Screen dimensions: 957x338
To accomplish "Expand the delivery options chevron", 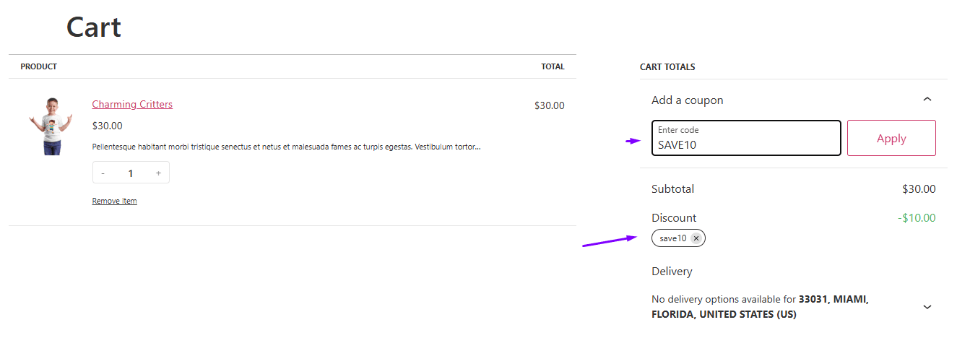I will coord(927,307).
